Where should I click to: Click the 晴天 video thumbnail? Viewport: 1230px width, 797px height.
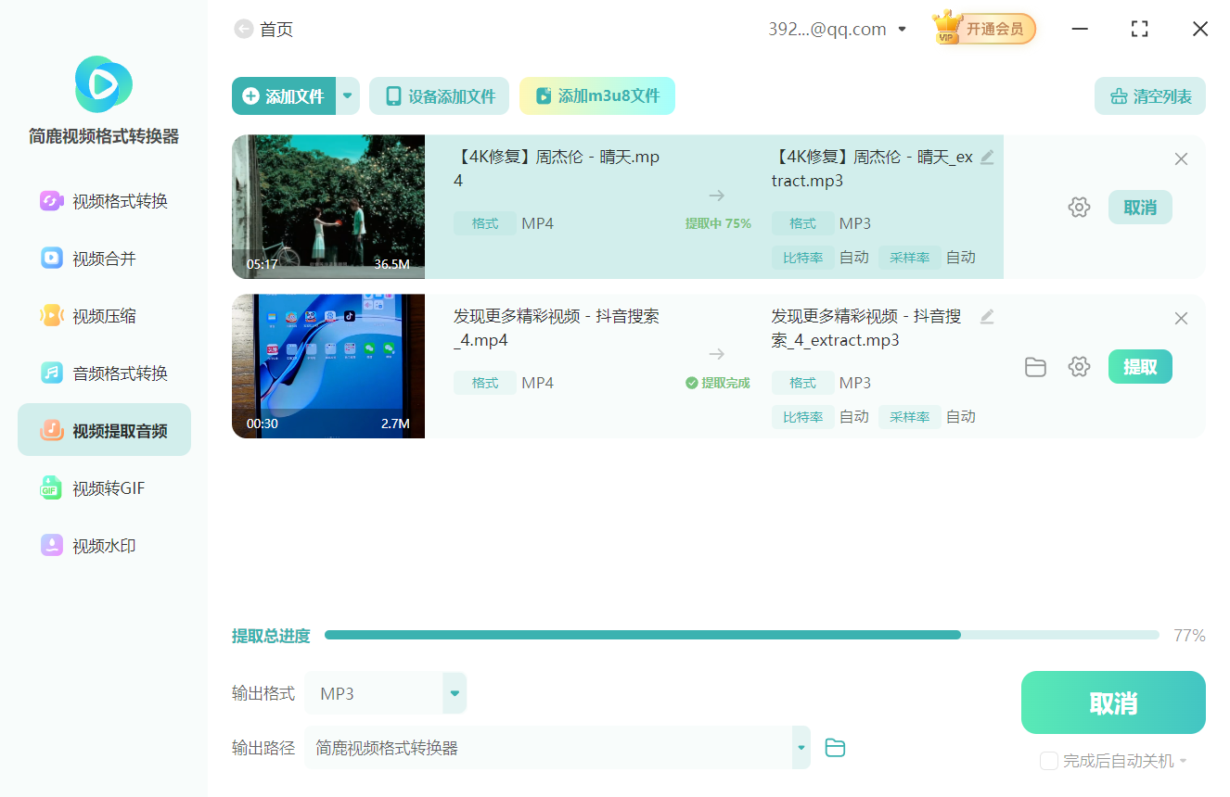(x=327, y=207)
